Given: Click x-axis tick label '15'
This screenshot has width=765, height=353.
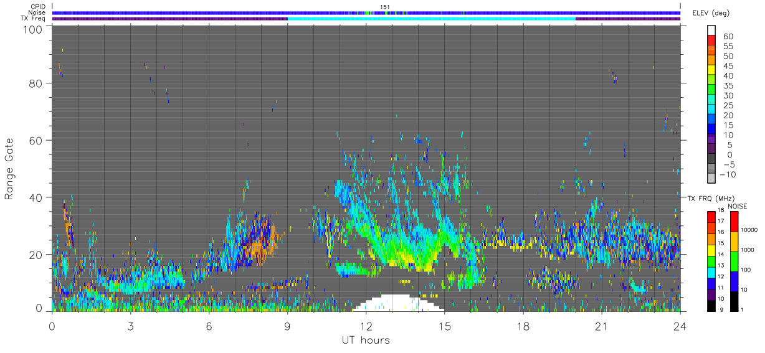Looking at the screenshot, I should point(444,325).
